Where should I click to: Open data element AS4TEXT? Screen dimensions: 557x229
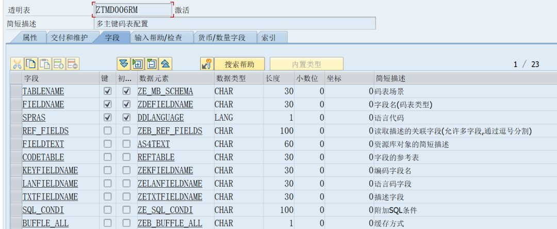pyautogui.click(x=154, y=144)
